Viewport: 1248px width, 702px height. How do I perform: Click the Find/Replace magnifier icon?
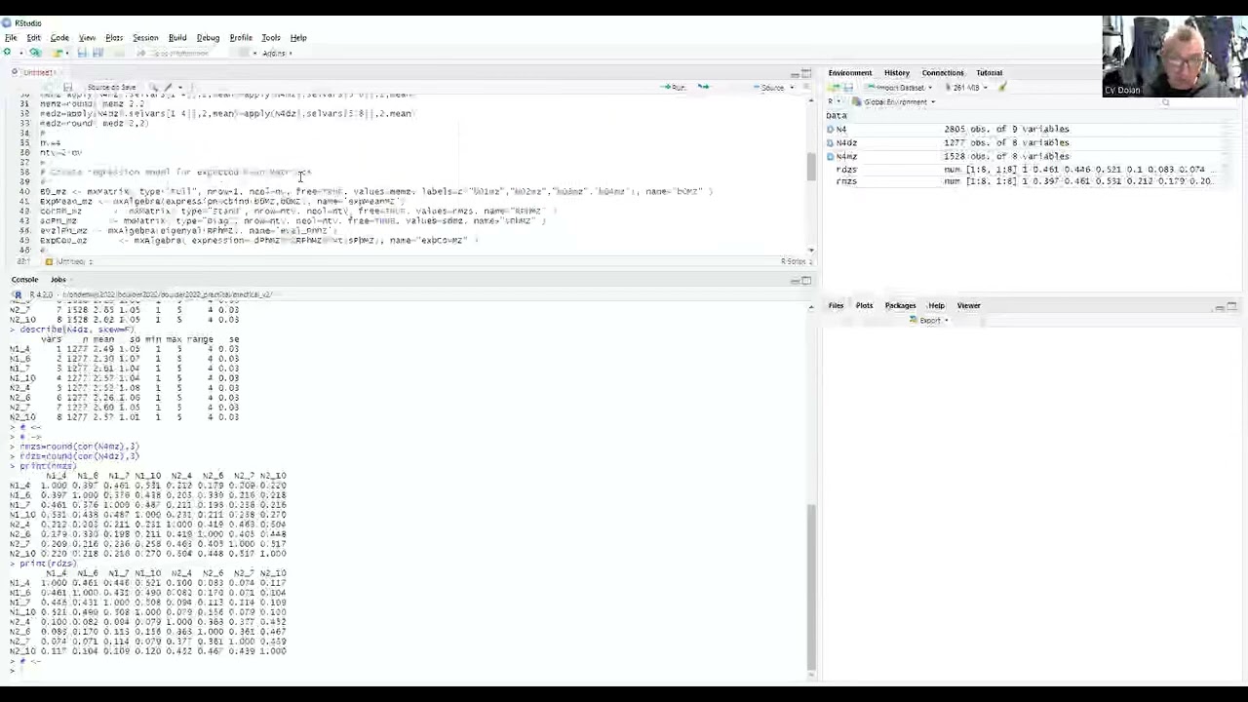coord(153,87)
